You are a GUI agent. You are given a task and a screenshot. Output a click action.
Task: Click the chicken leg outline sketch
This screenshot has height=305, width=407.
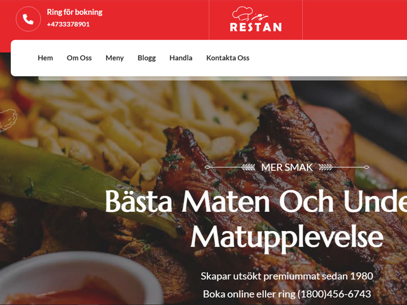(8, 120)
